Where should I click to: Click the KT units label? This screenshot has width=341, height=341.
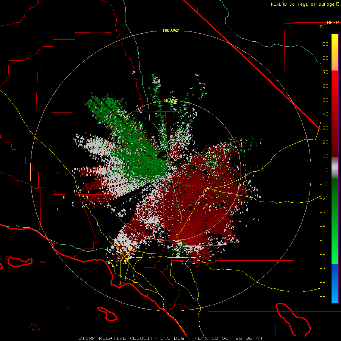324,26
